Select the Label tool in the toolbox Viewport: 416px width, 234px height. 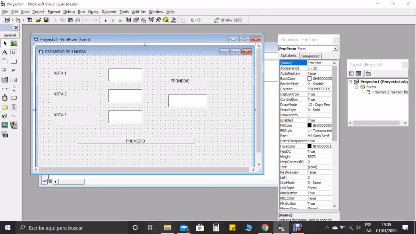[5, 52]
